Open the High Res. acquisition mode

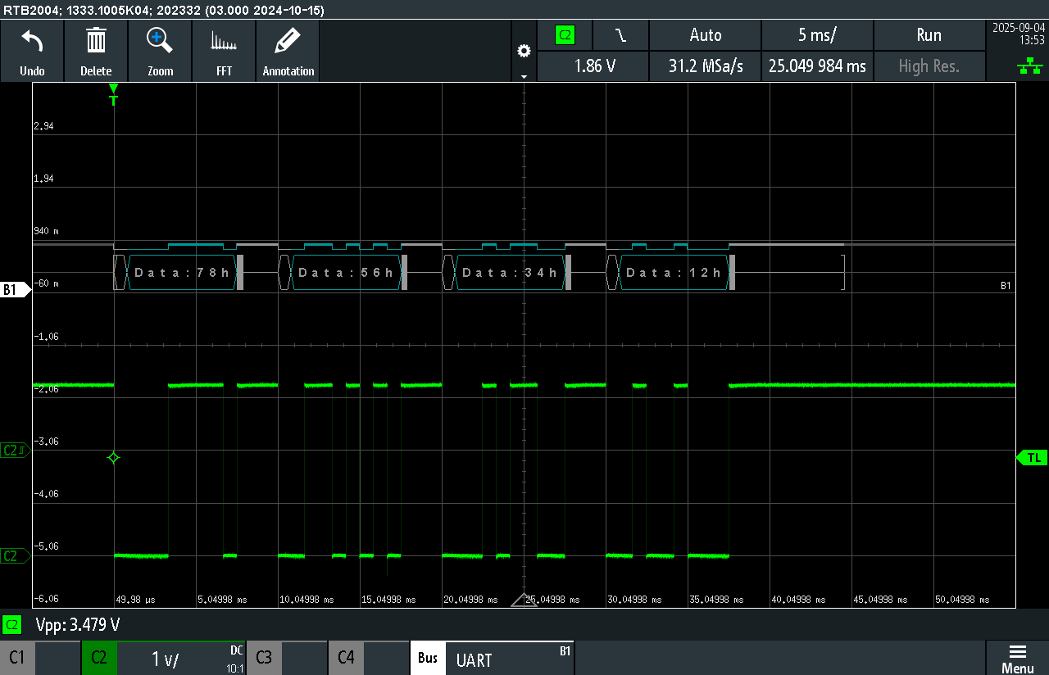click(x=929, y=66)
